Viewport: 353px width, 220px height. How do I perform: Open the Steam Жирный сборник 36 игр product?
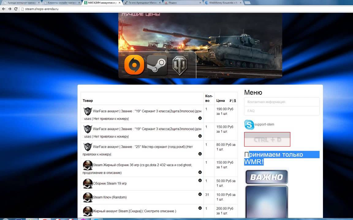137,169
